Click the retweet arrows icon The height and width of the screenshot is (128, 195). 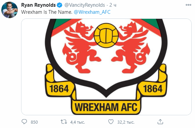[64, 122]
